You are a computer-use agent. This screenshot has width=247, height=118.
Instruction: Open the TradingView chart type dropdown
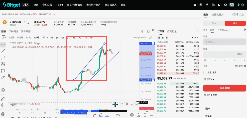click(139, 37)
